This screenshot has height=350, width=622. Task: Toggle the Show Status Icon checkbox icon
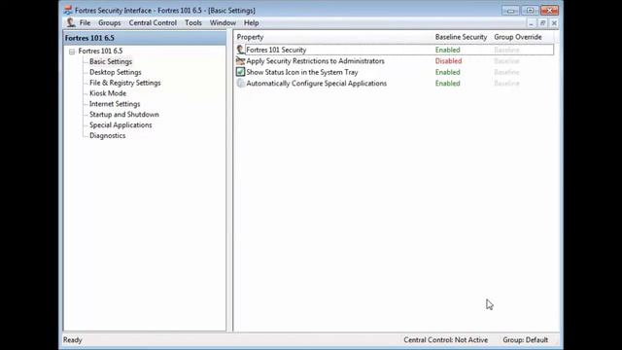(240, 72)
